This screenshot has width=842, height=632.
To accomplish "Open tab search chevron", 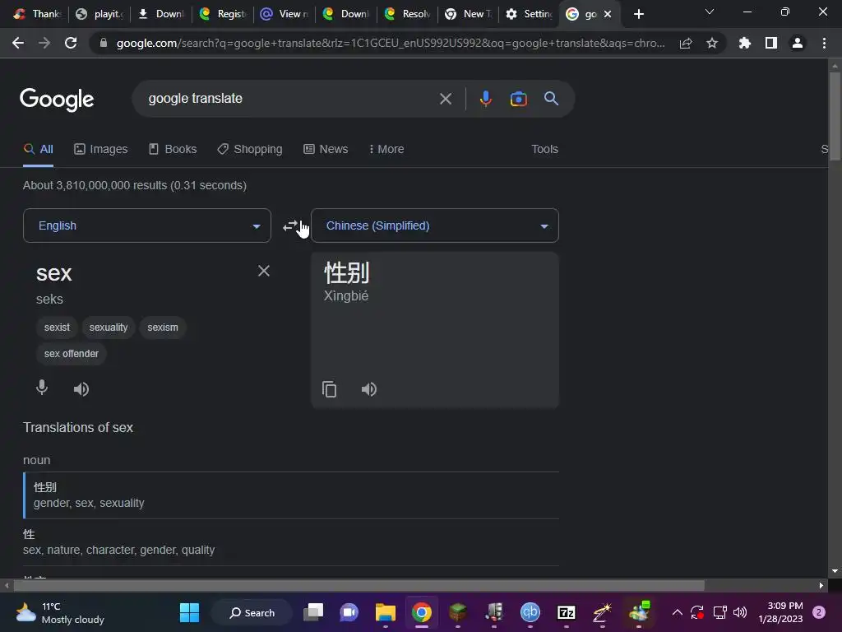I will [710, 12].
